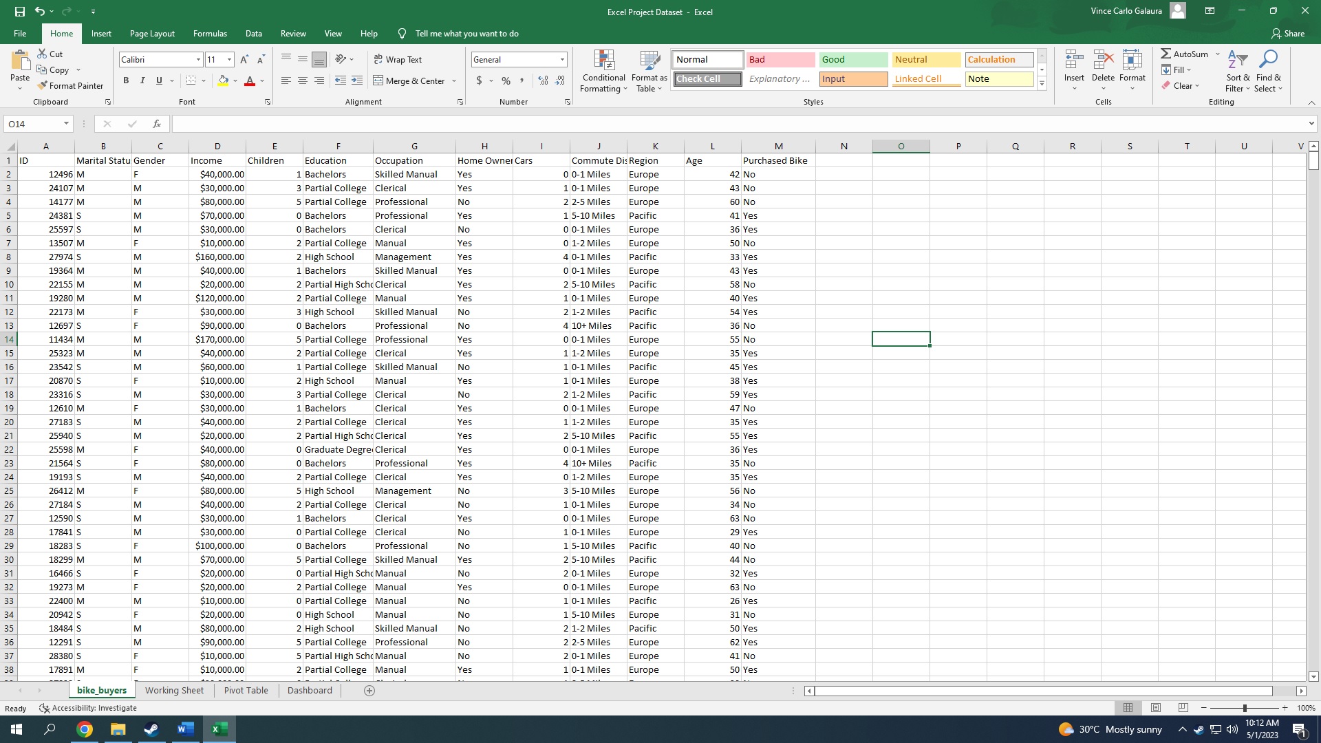Click the Save icon in title bar
This screenshot has height=743, width=1321.
[x=20, y=11]
